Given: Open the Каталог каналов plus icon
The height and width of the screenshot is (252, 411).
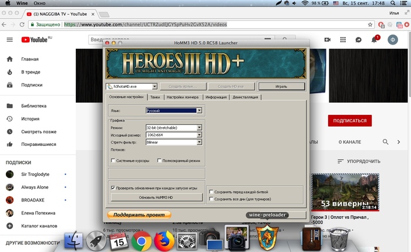Looking at the screenshot, I should (x=10, y=226).
